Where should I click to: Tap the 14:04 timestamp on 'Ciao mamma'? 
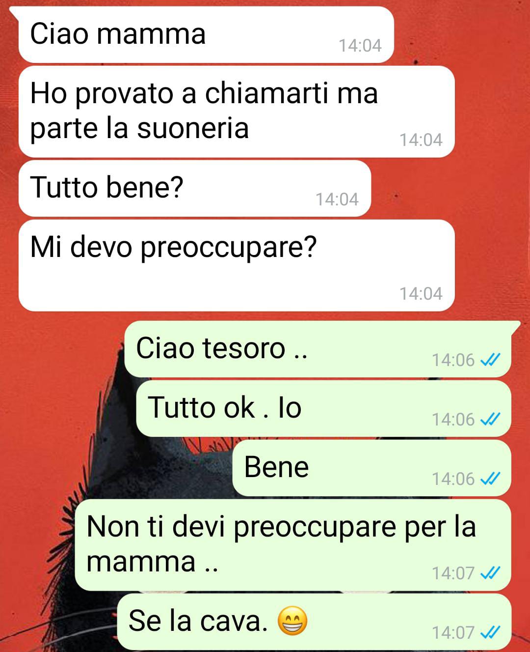pos(360,46)
